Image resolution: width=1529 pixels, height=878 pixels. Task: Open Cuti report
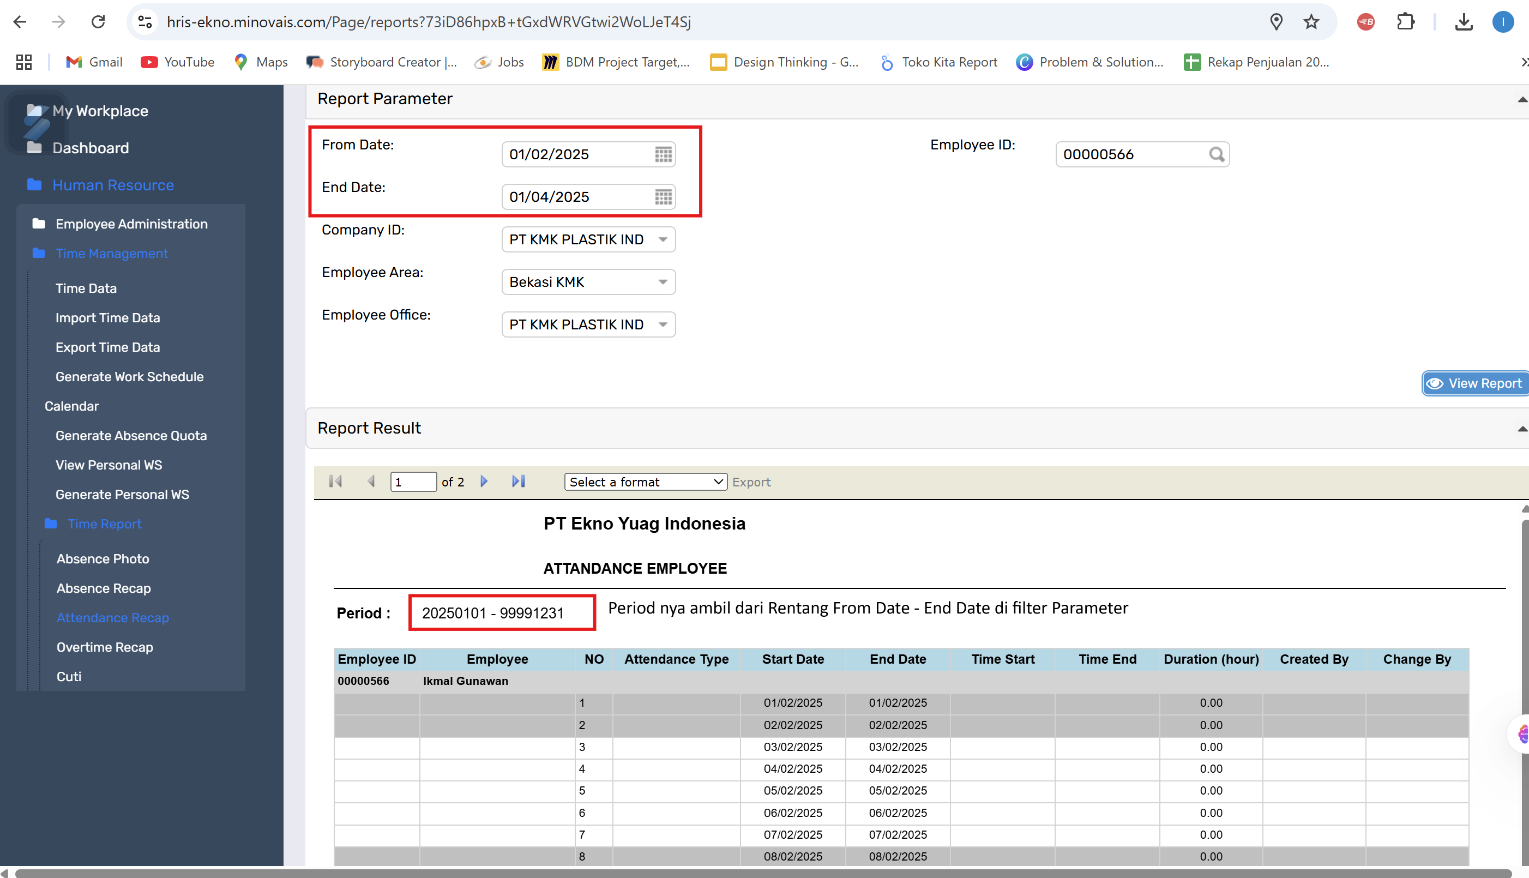(69, 677)
